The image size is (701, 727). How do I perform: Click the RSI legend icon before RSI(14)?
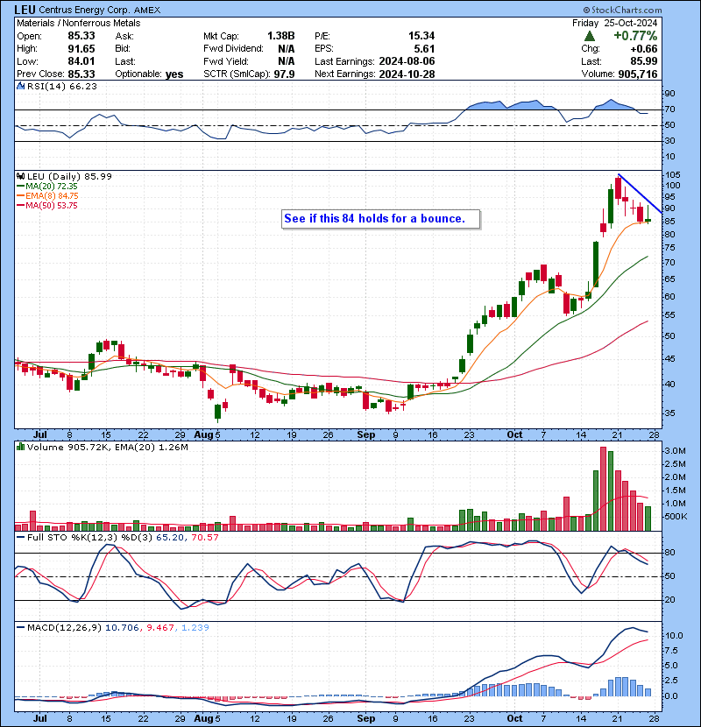click(x=20, y=86)
